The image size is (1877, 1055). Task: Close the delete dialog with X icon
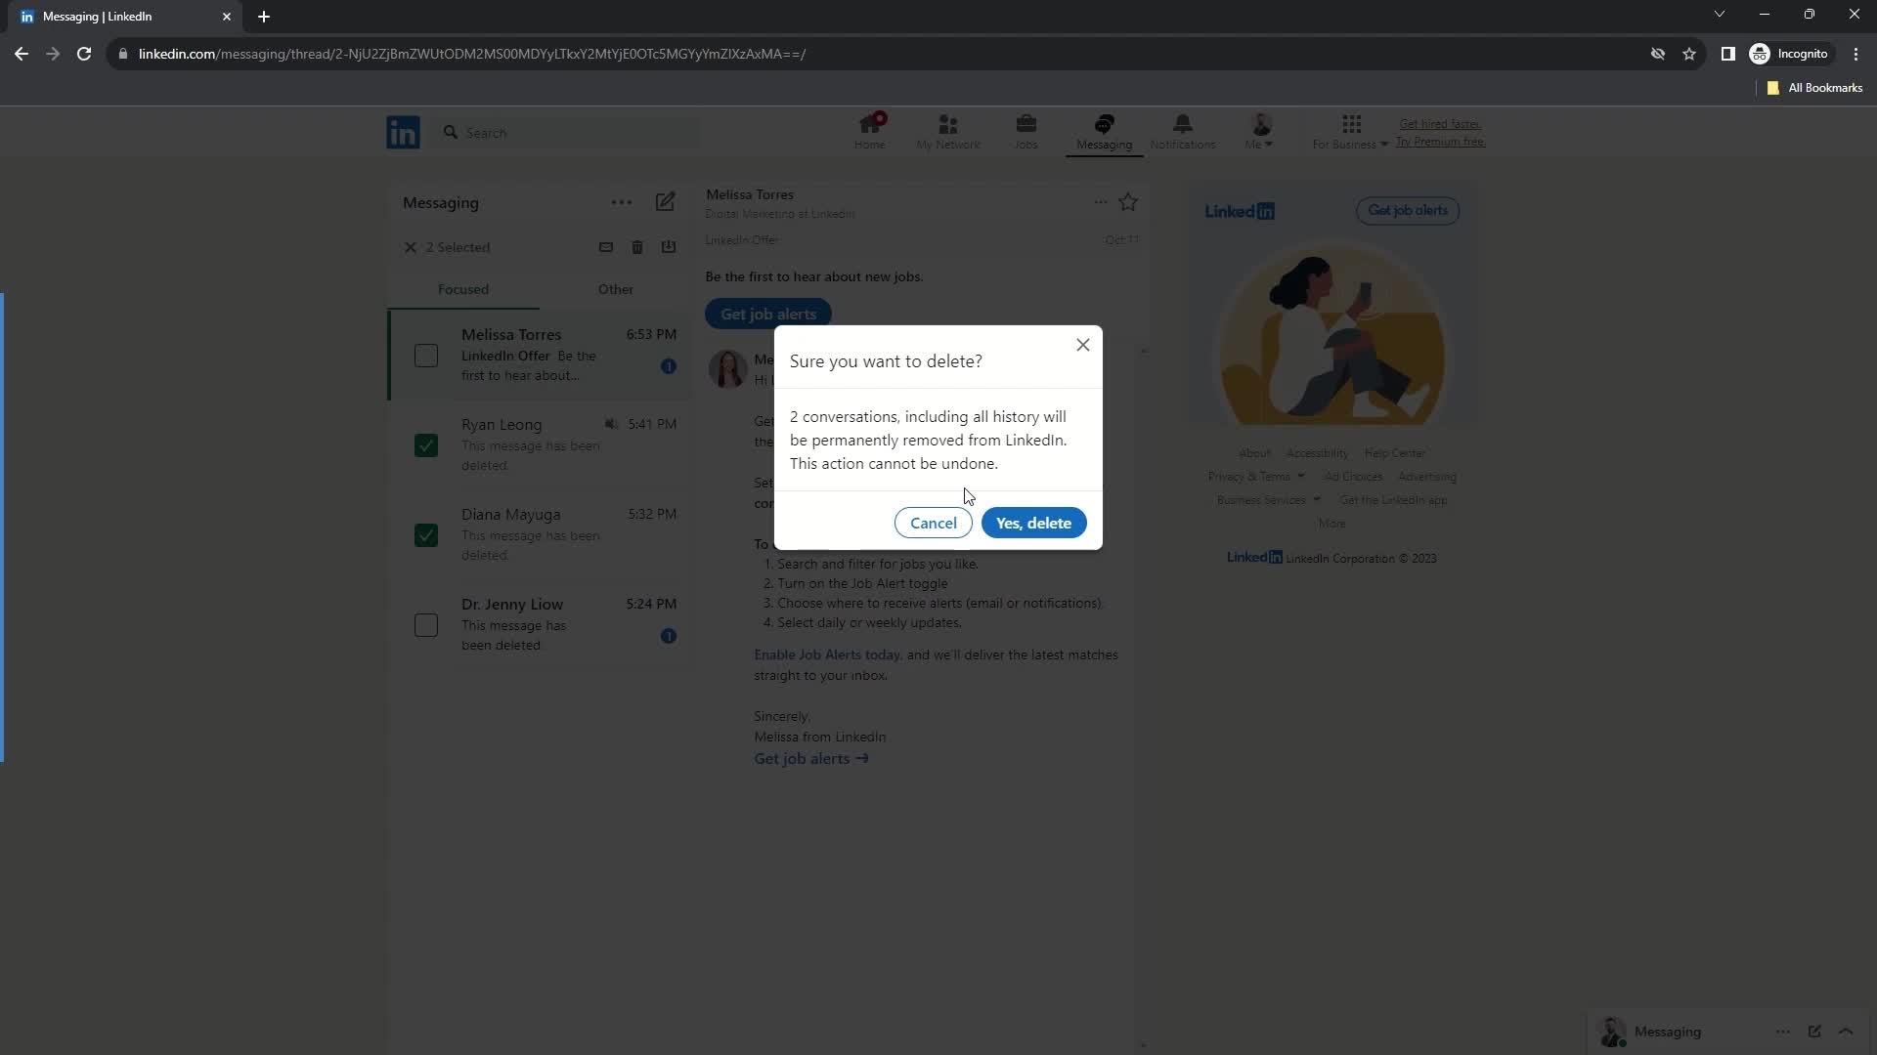(1082, 345)
